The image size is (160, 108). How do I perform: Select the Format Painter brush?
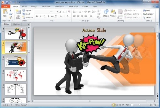(x=10, y=17)
